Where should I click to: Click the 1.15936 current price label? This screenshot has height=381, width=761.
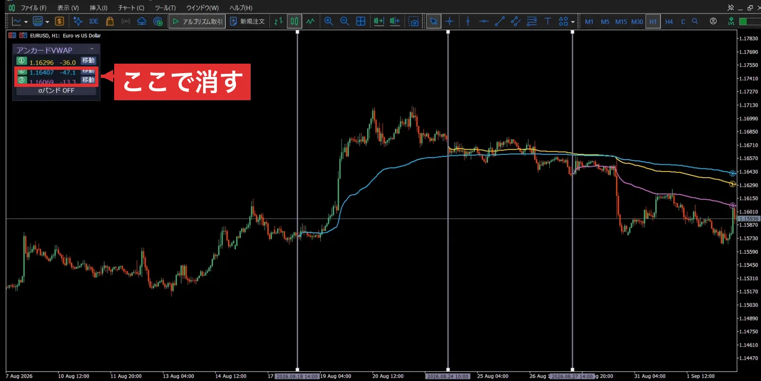coord(749,219)
